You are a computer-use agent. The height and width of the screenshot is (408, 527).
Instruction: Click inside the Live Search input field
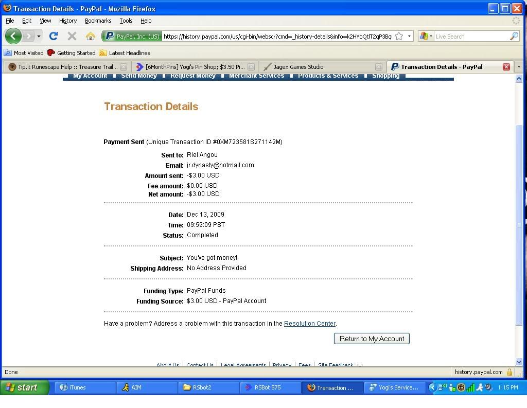[x=471, y=37]
